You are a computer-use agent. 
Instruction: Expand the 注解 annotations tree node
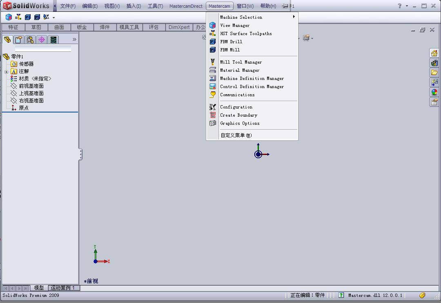pos(6,72)
